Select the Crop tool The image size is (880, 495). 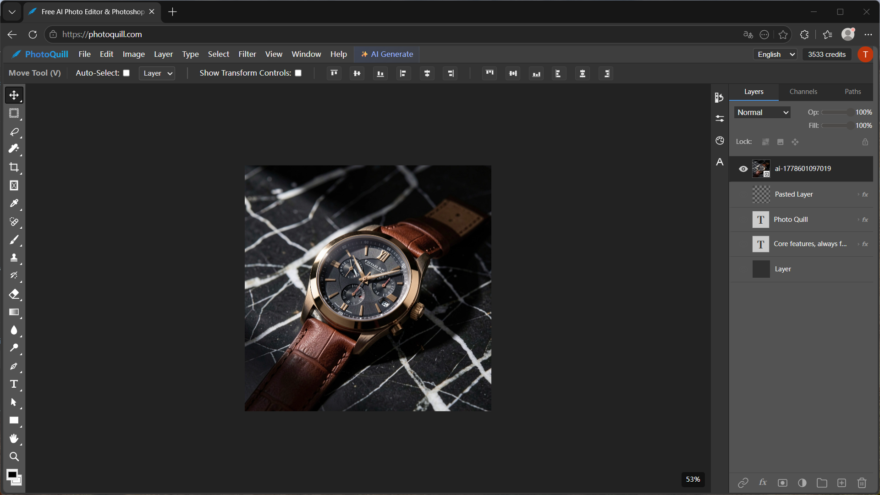coord(14,167)
